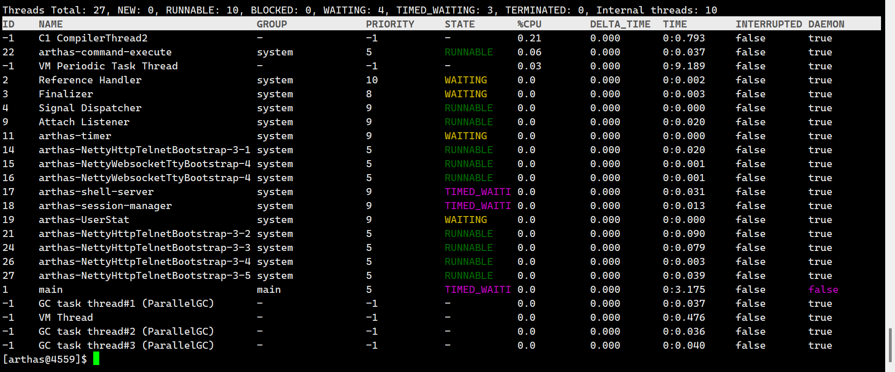Click the Threads Total summary line
The height and width of the screenshot is (372, 895).
point(360,10)
